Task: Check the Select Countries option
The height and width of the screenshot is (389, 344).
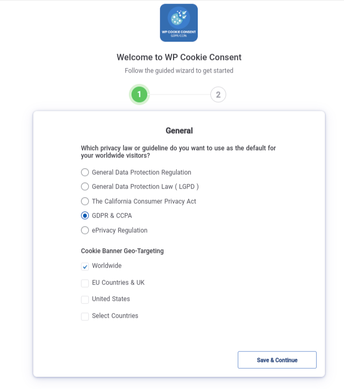Action: 85,317
